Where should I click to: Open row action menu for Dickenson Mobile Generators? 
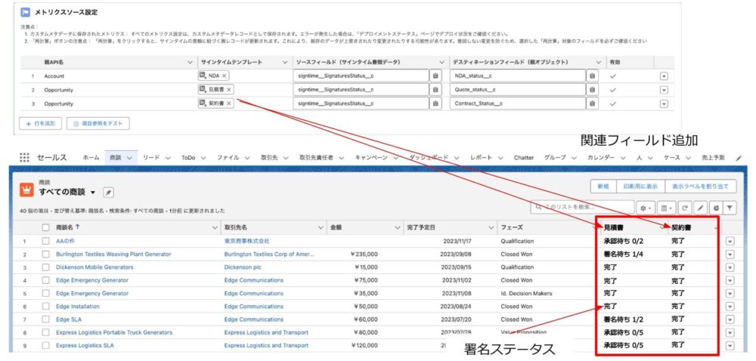click(730, 267)
